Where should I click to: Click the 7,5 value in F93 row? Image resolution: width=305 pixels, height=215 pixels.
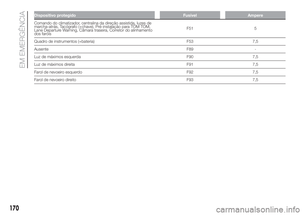255,80
